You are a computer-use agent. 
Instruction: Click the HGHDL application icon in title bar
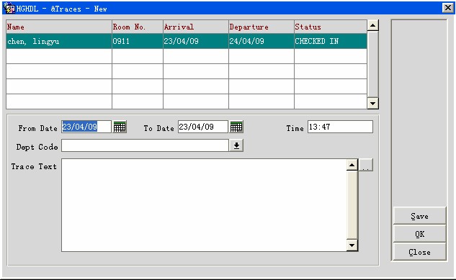(9, 8)
